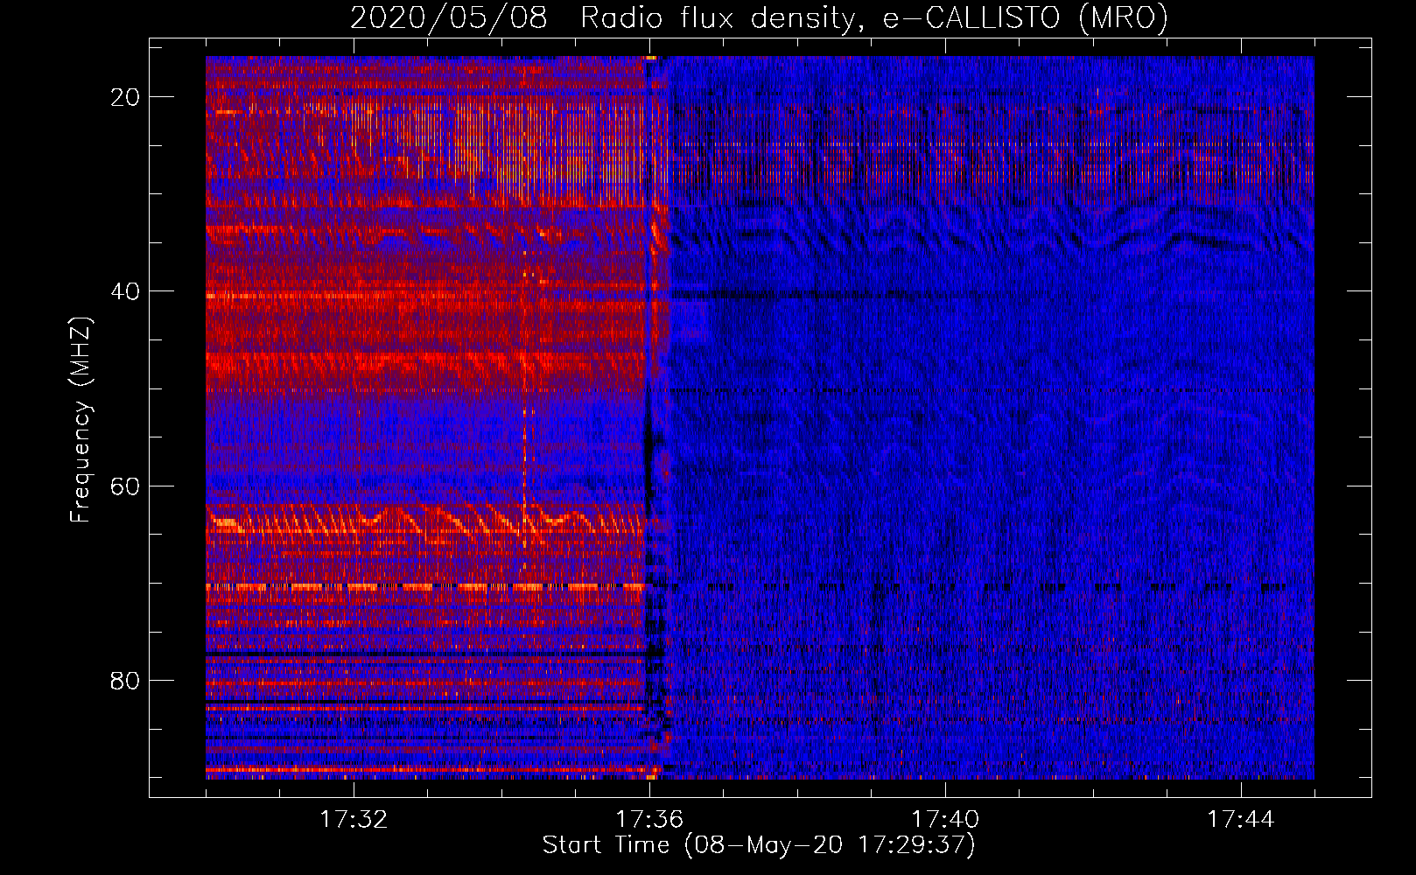This screenshot has height=875, width=1416.
Task: Select the 17:32 time tick label
Action: tap(354, 820)
